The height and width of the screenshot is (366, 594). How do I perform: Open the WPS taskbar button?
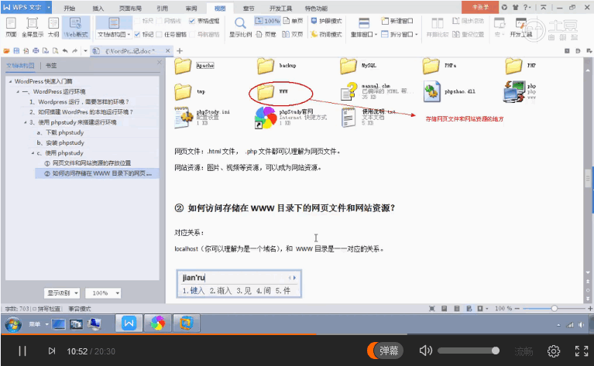click(129, 323)
